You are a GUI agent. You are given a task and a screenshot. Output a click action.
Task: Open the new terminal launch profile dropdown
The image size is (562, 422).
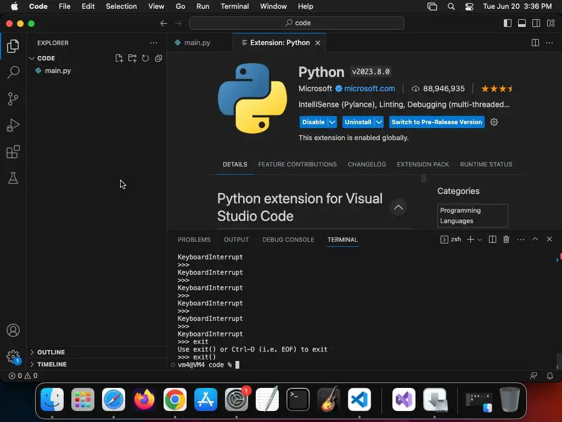coord(480,240)
